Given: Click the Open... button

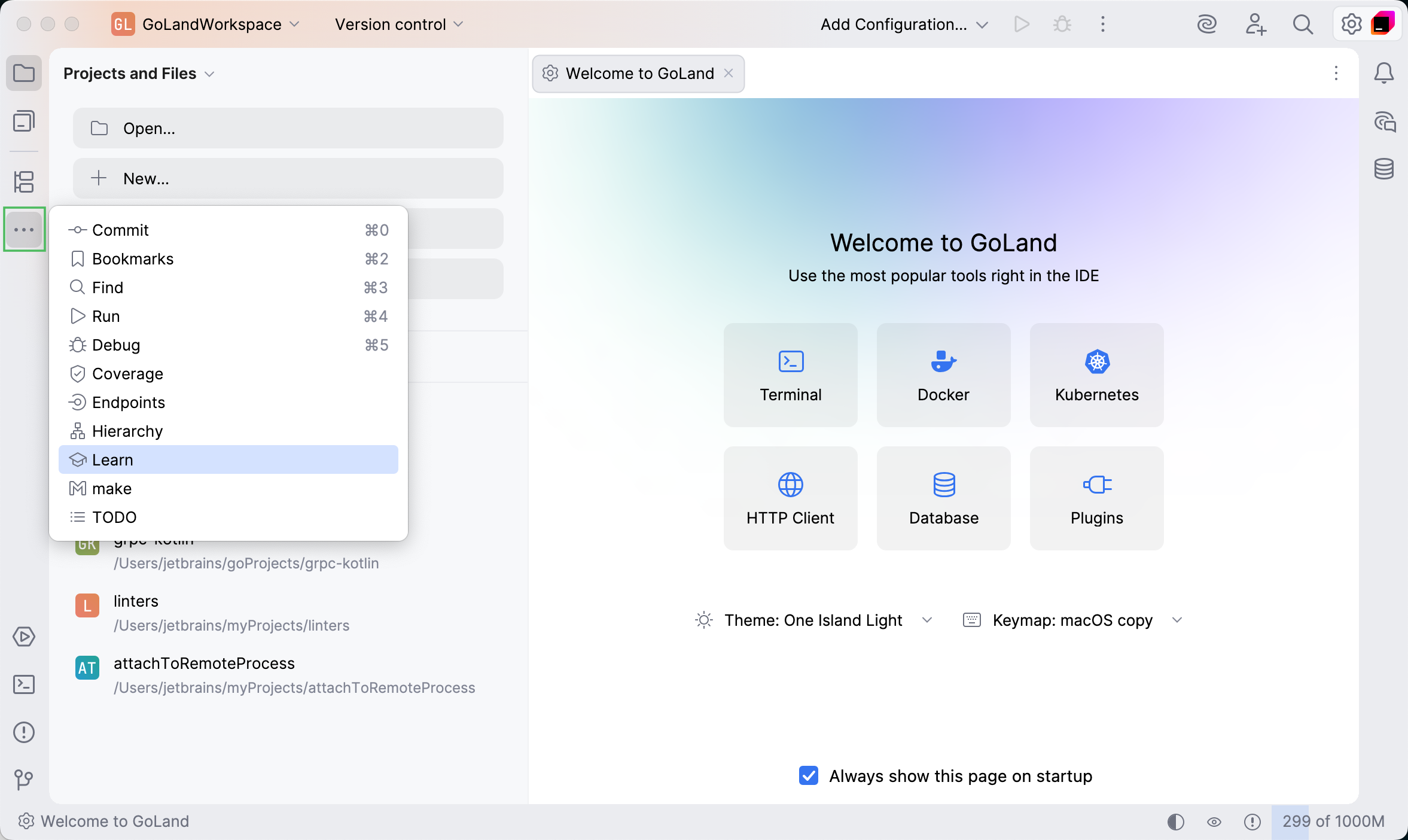Looking at the screenshot, I should click(x=288, y=128).
